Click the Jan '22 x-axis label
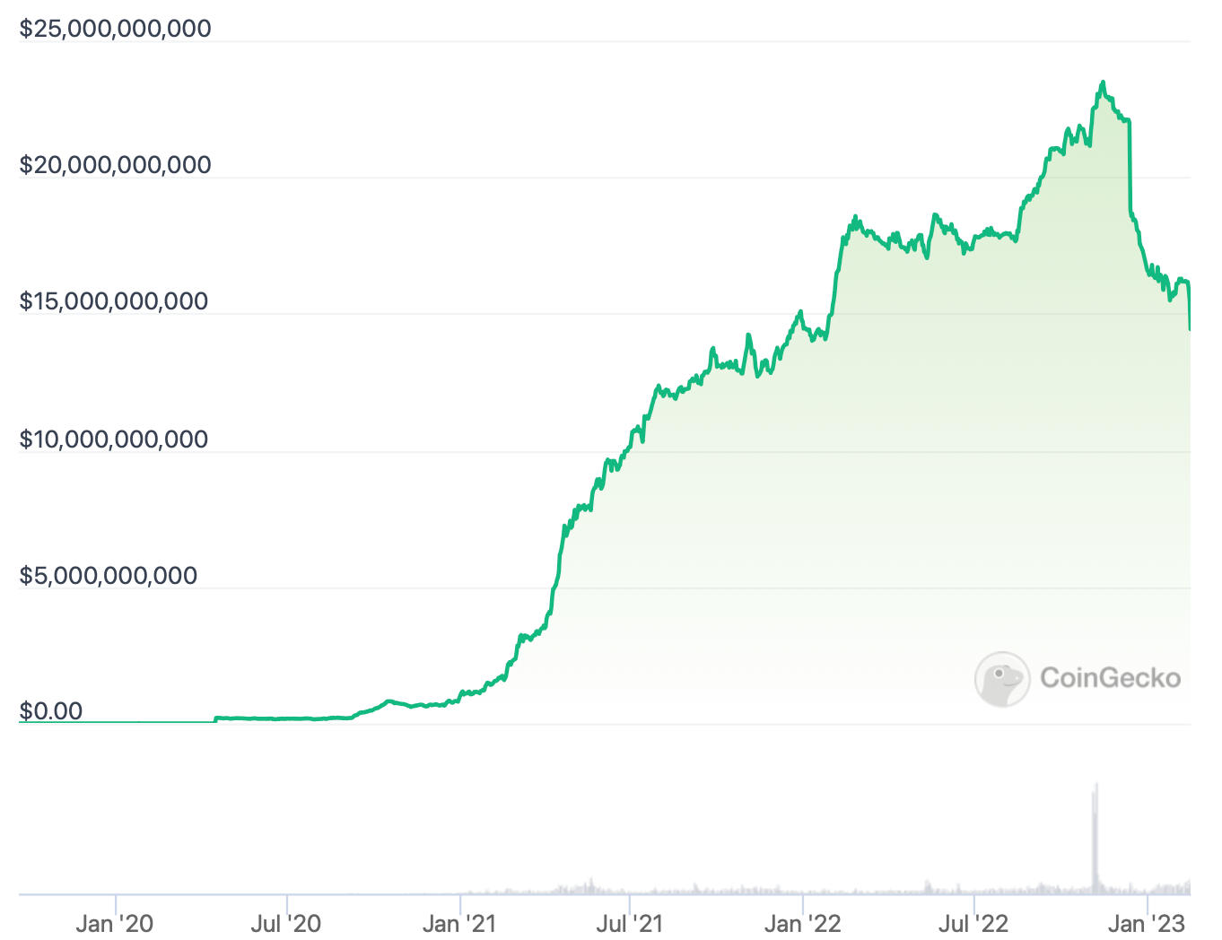Viewport: 1222px width, 940px height. (x=802, y=923)
